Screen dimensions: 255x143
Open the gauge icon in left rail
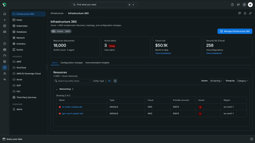(5, 56)
